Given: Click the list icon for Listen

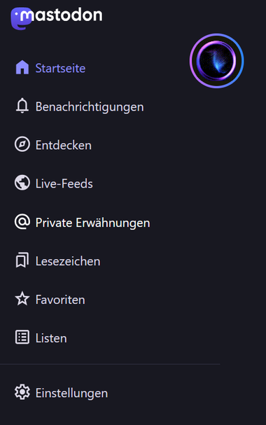Looking at the screenshot, I should [x=22, y=337].
